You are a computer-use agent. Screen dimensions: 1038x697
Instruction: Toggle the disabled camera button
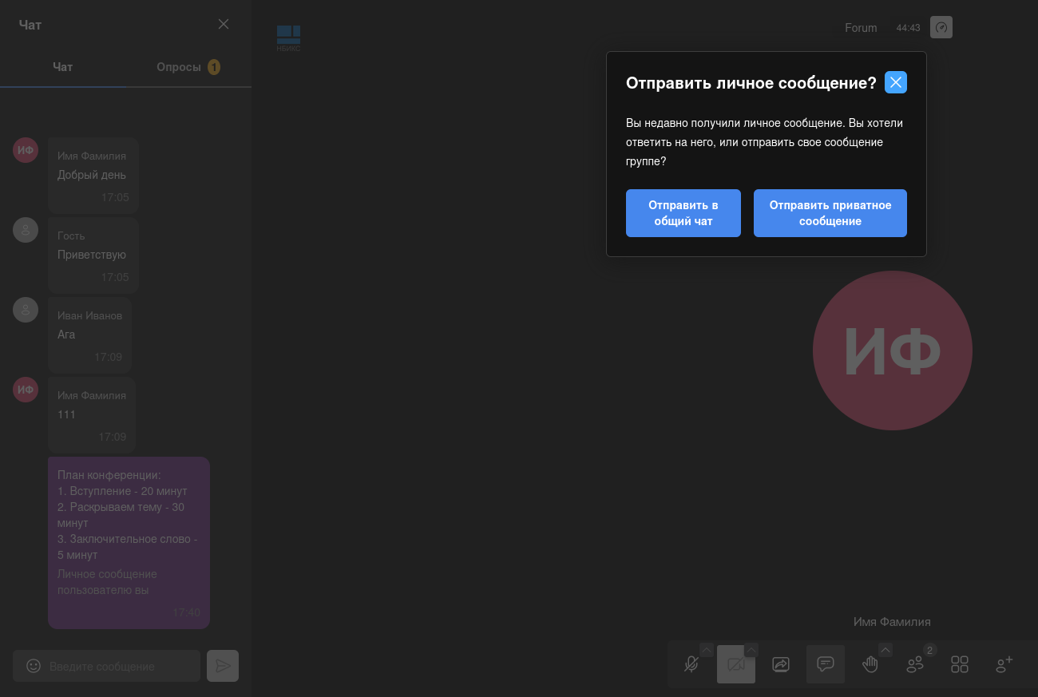735,664
